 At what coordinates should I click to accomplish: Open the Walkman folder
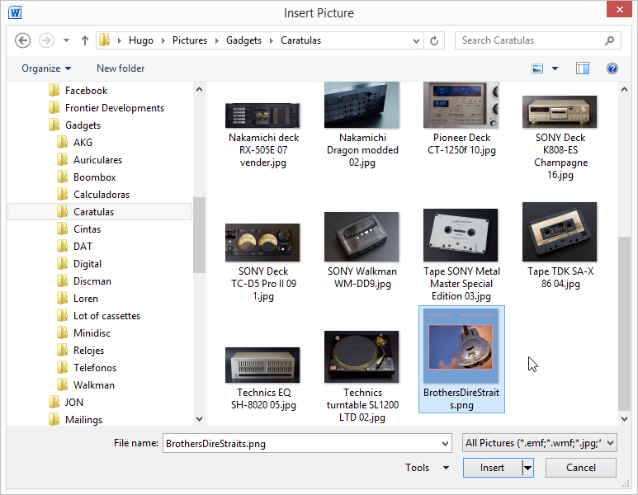coord(93,385)
